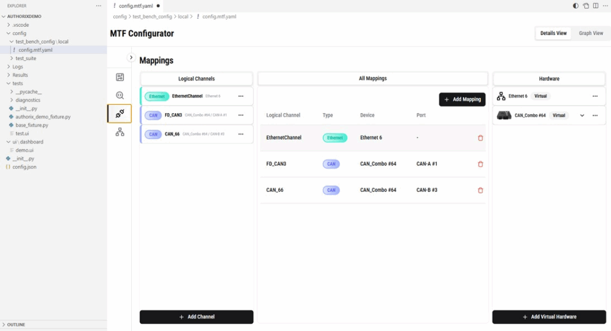
Task: Click the network topology icon in sidebar
Action: [x=119, y=132]
